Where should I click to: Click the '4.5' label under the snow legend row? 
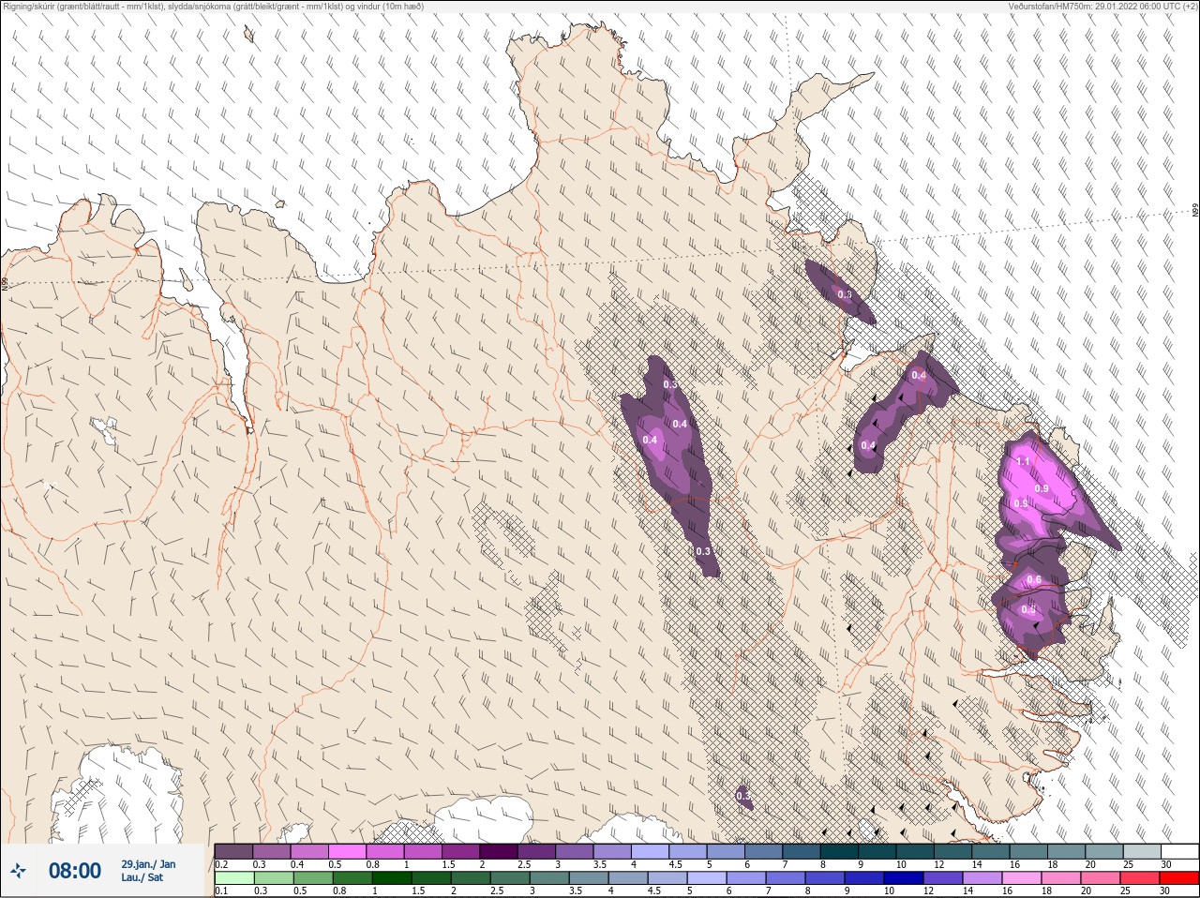(676, 864)
